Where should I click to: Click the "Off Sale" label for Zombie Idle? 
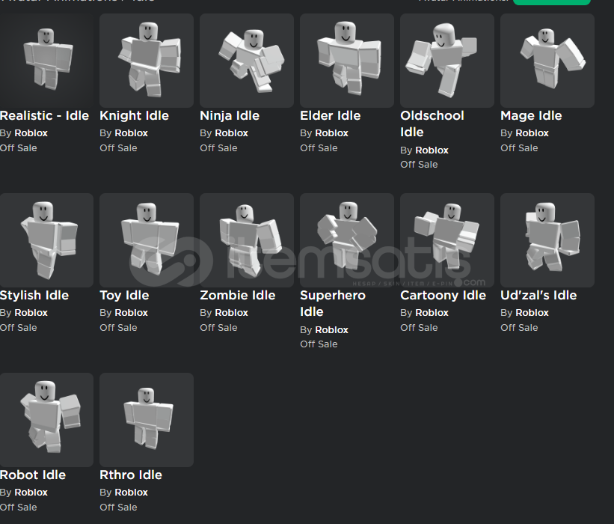coord(219,328)
